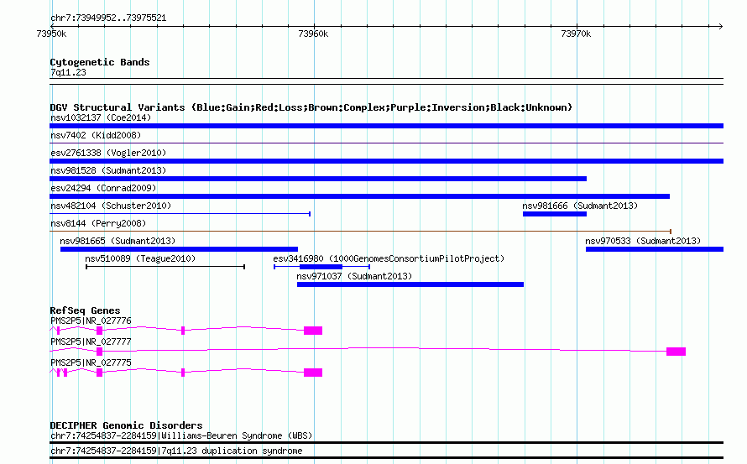
Task: Select the nsv7402 (Kidd2008) inversion line
Action: 386,143
